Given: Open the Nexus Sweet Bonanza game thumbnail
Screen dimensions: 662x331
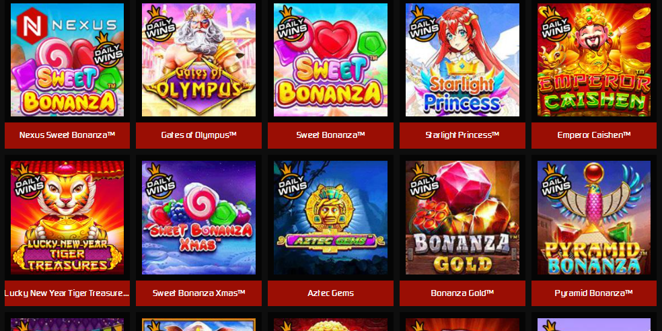Looking at the screenshot, I should 67,60.
